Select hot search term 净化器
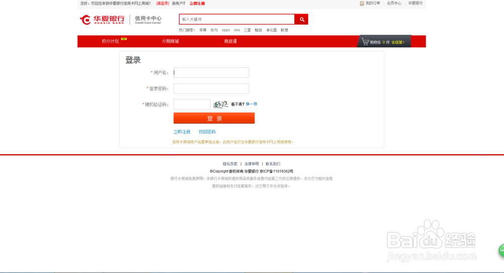Viewport: 504px width, 273px height. [271, 30]
